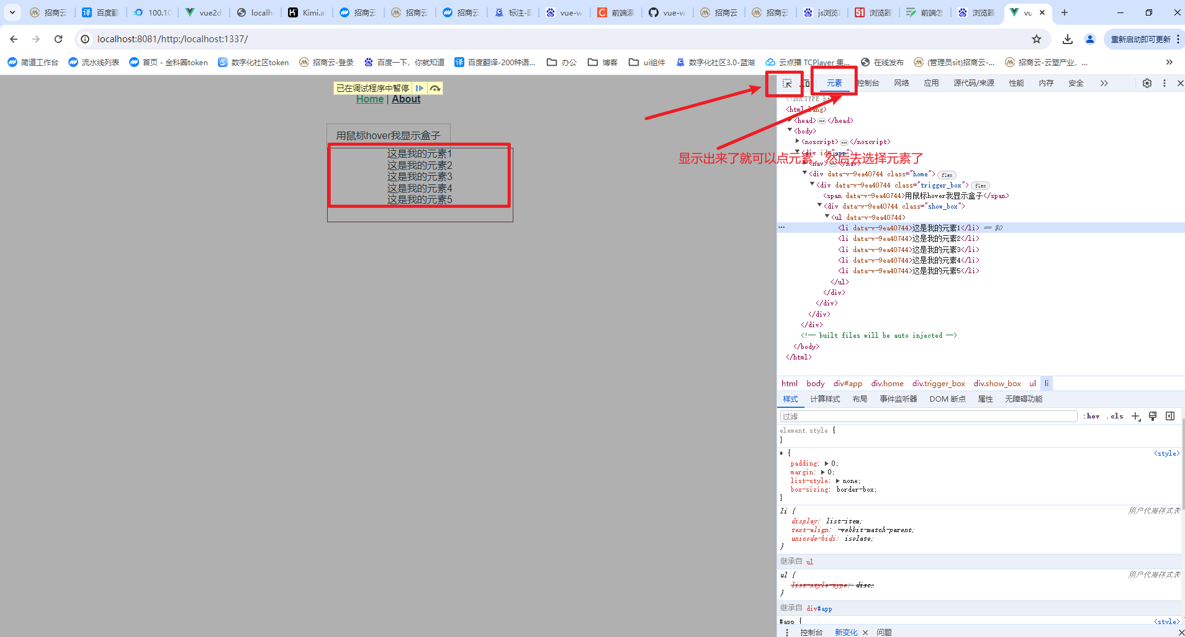Expand the padding shorthand property
This screenshot has height=637, width=1185.
click(x=826, y=463)
